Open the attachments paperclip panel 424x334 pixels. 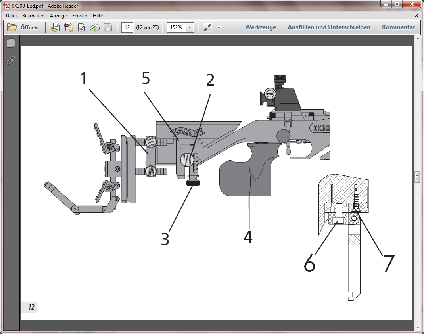coord(11,60)
